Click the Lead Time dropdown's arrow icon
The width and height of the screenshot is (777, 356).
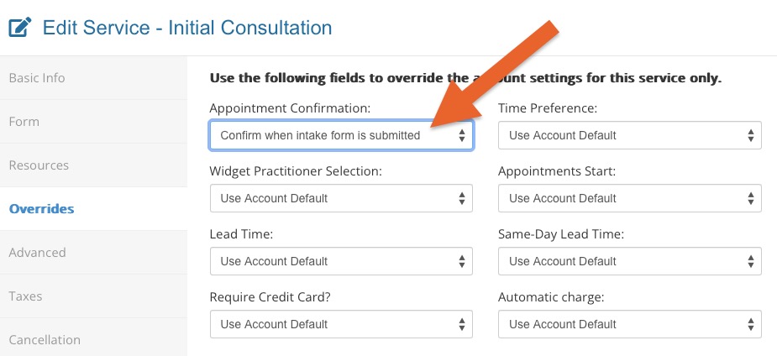coord(461,261)
